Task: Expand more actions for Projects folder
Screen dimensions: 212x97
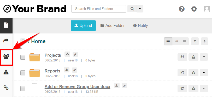Action: pyautogui.click(x=204, y=57)
